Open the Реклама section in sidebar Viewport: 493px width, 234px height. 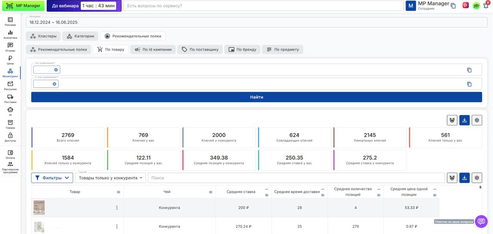(x=10, y=22)
